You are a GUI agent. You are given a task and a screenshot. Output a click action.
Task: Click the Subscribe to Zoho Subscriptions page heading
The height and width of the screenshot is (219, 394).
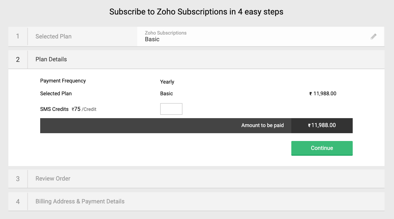click(x=196, y=12)
